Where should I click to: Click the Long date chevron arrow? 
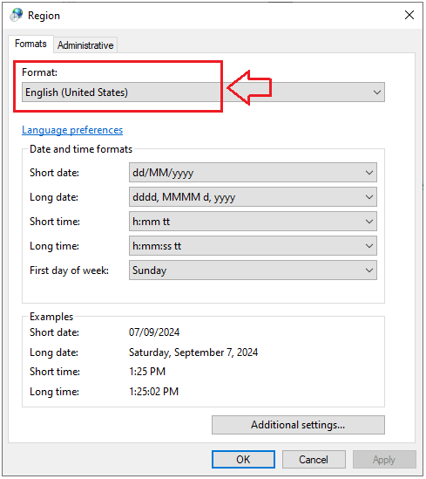coord(369,197)
